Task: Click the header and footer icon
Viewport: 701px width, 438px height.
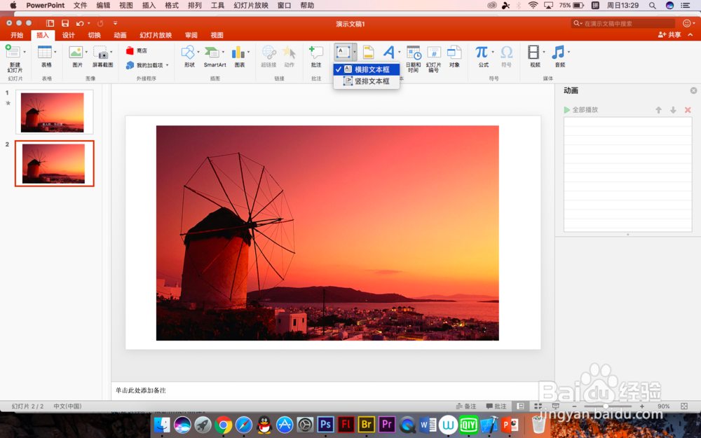Action: click(369, 53)
